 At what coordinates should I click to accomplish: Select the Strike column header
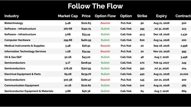coord(142,16)
